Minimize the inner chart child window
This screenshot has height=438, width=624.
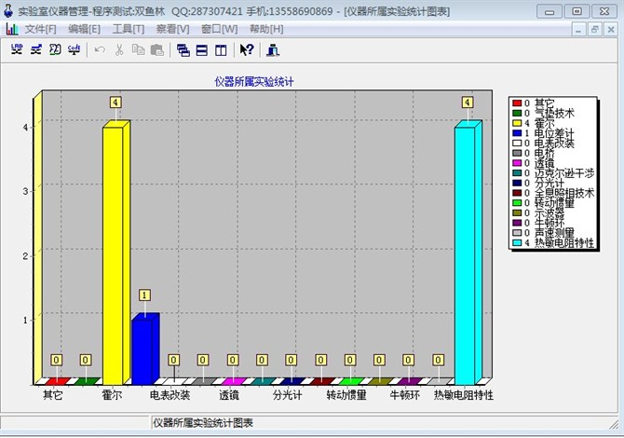[x=578, y=29]
